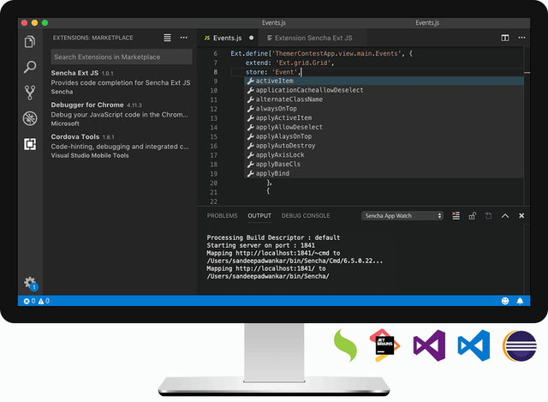Switch to the PROBLEMS panel tab
This screenshot has width=548, height=402.
pyautogui.click(x=222, y=216)
